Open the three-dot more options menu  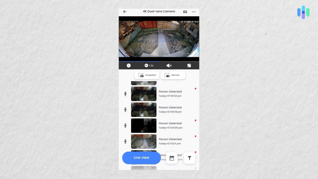click(194, 12)
